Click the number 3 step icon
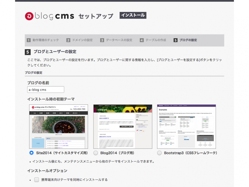This screenshot has height=187, width=249. click(x=102, y=40)
